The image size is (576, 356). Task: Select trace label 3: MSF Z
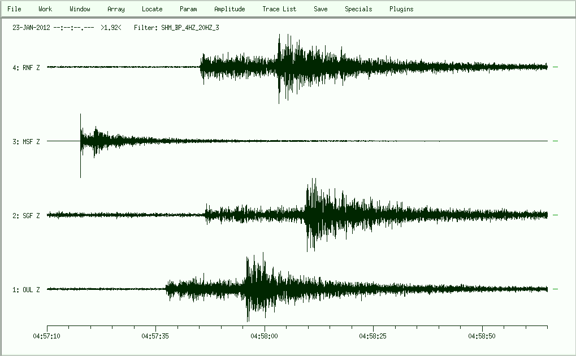pyautogui.click(x=26, y=142)
